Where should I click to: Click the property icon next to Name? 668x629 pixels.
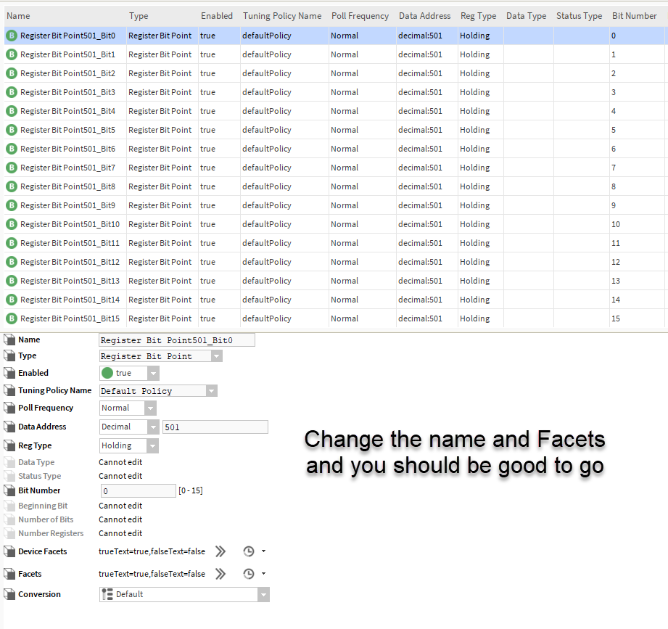pyautogui.click(x=9, y=340)
